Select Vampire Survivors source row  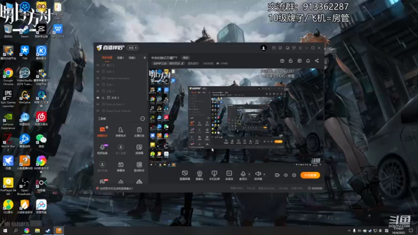click(x=121, y=78)
